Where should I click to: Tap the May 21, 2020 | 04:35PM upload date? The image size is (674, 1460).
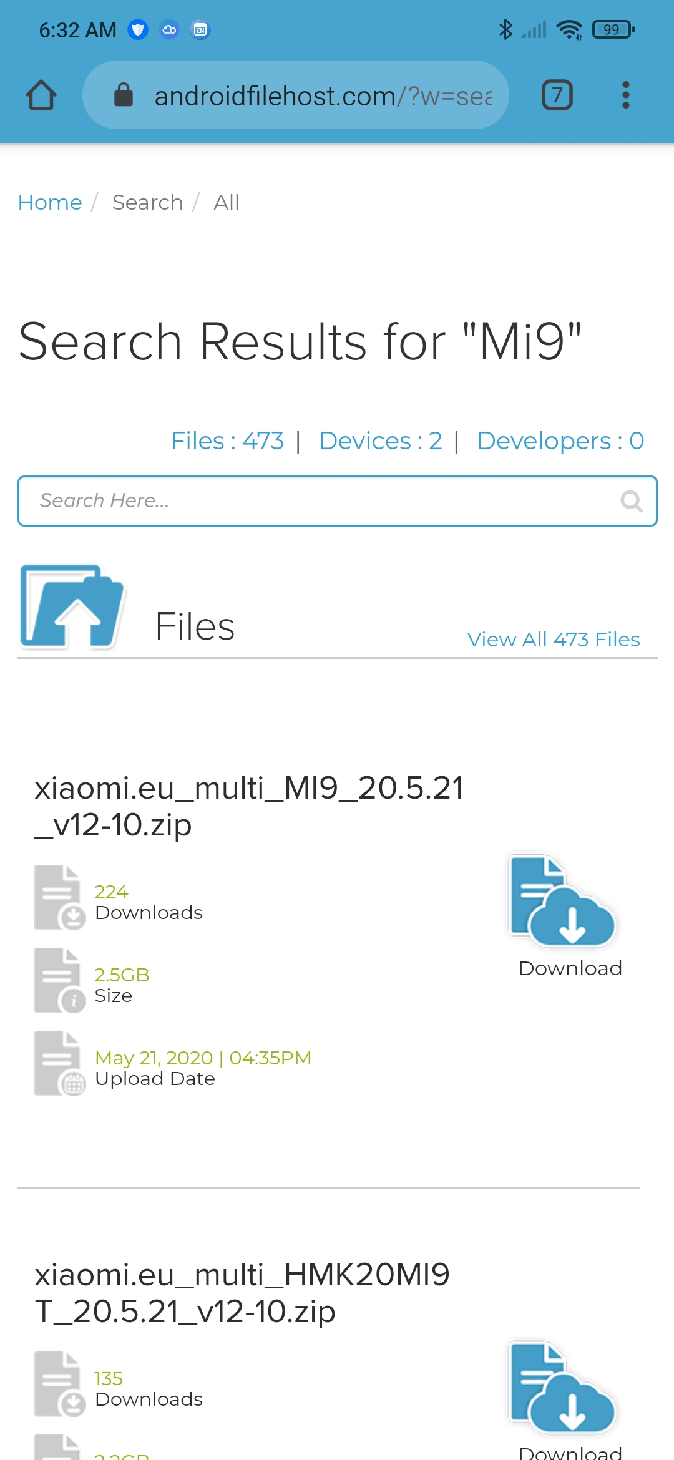coord(203,1058)
